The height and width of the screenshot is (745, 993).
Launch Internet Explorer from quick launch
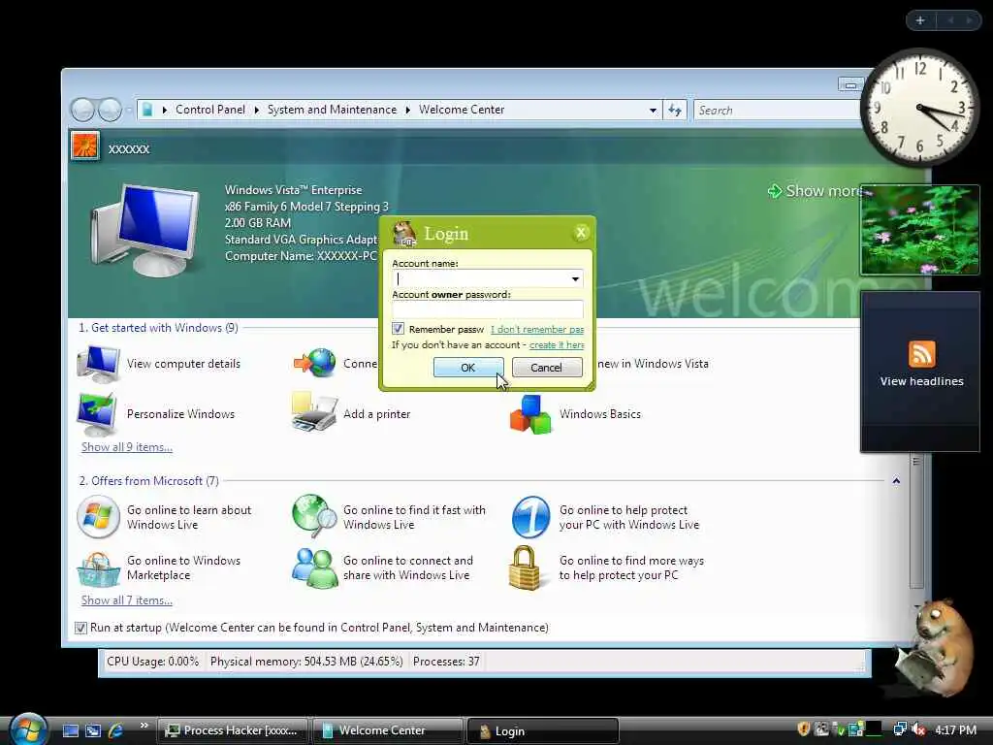pos(116,731)
